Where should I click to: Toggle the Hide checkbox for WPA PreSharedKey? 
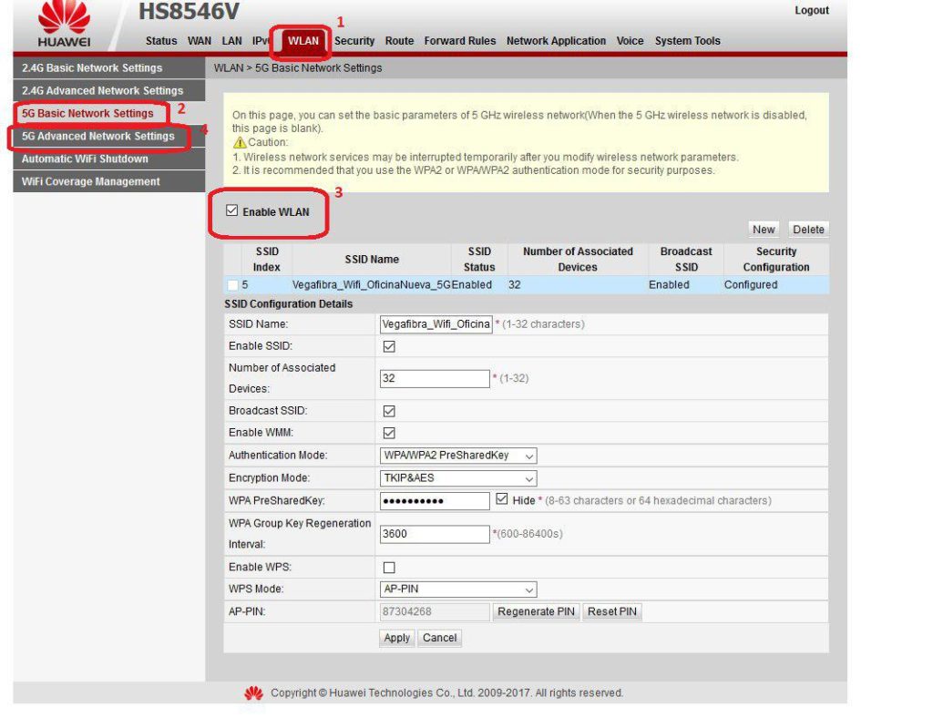[x=502, y=498]
